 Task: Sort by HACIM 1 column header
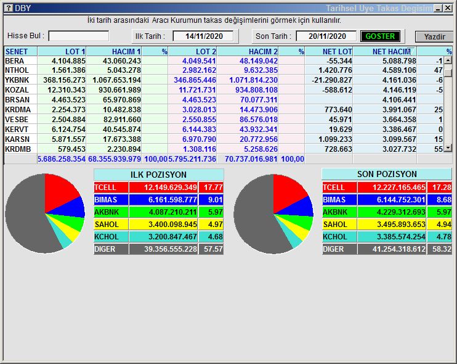[x=114, y=52]
